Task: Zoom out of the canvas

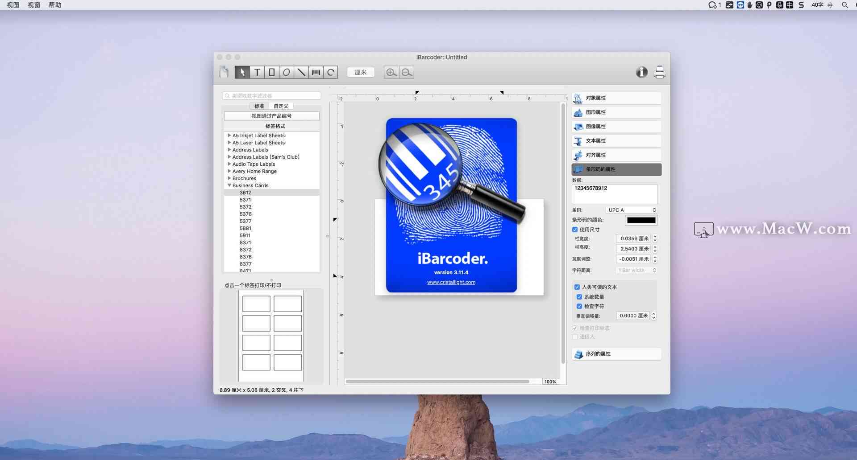Action: click(x=407, y=72)
